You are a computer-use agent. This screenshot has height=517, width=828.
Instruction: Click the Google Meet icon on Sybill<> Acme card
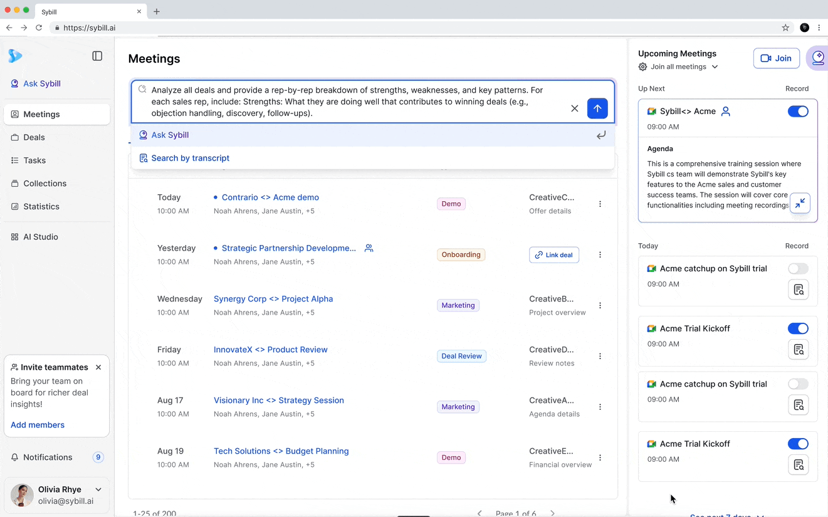click(x=652, y=112)
